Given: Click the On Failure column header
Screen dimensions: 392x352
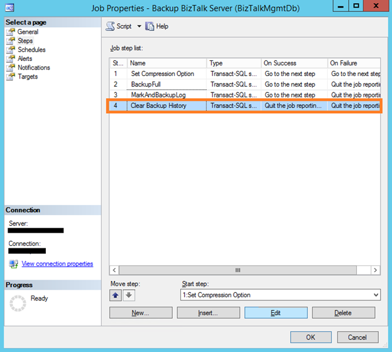Looking at the screenshot, I should click(x=354, y=63).
